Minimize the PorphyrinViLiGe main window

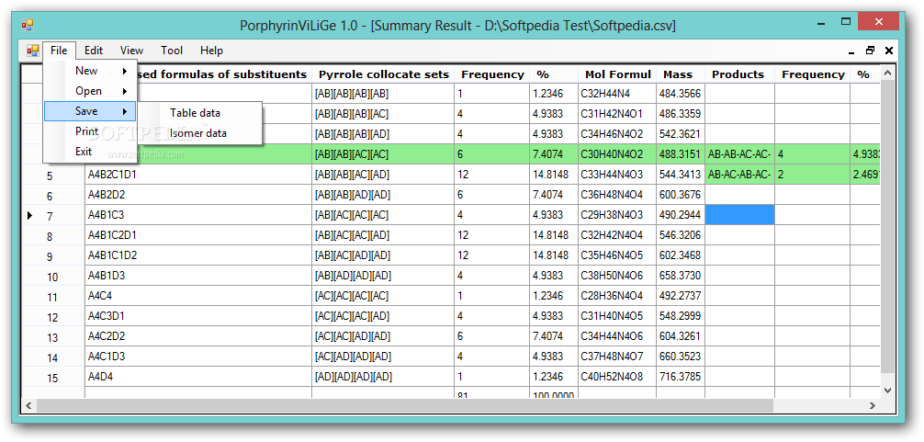click(821, 24)
